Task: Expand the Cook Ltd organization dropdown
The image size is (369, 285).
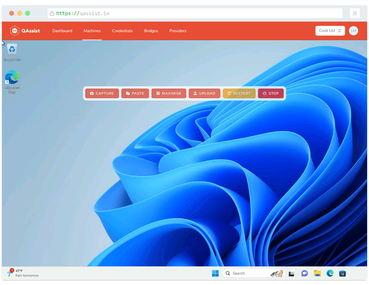Action: (330, 31)
